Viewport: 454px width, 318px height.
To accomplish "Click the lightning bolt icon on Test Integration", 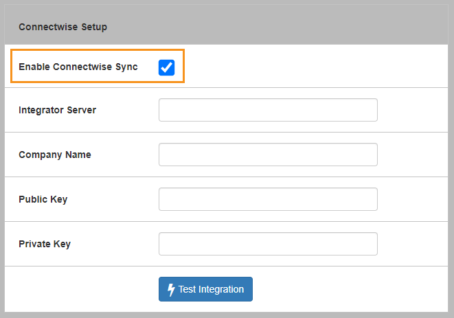I will pos(171,289).
